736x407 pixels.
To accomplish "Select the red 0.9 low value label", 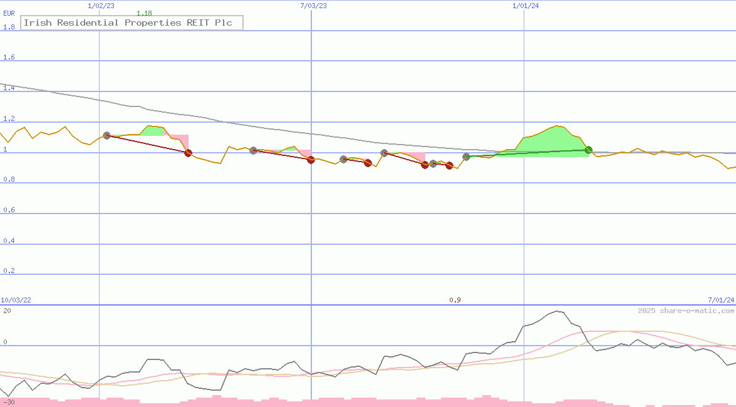I will point(455,301).
